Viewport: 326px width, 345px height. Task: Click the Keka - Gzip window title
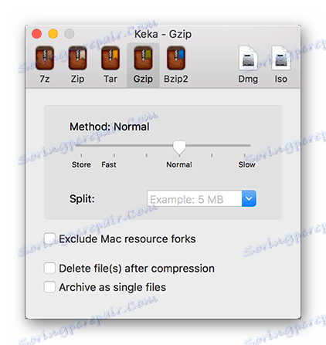(x=163, y=34)
